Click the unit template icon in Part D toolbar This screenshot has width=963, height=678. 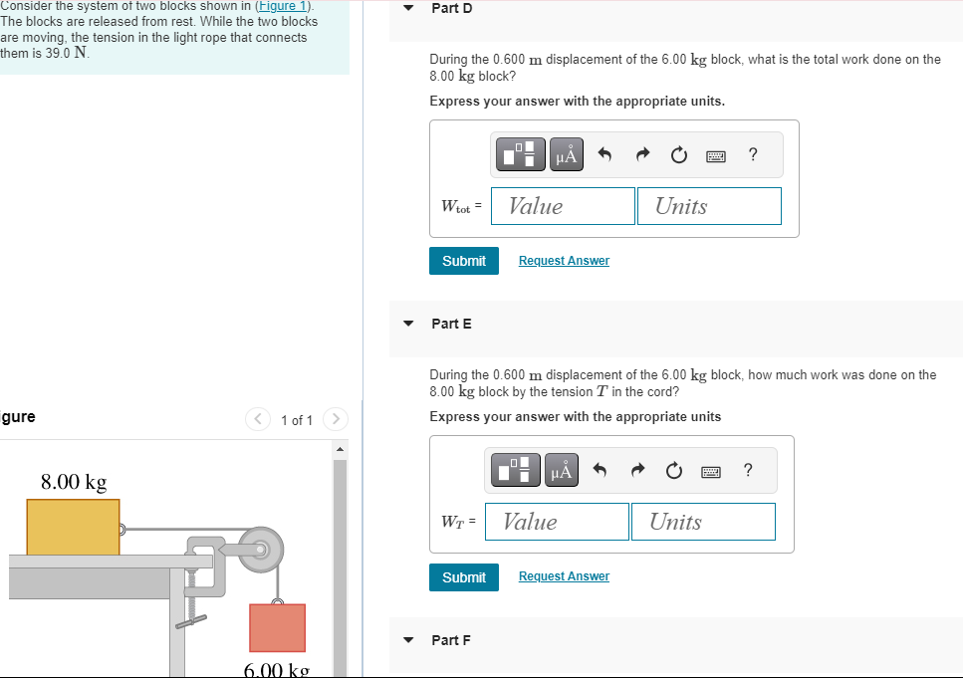click(x=520, y=154)
